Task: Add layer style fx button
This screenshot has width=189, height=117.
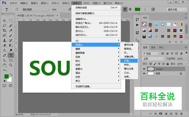Action: coord(156,114)
